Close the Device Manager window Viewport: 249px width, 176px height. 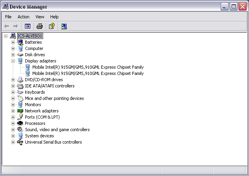click(242, 7)
